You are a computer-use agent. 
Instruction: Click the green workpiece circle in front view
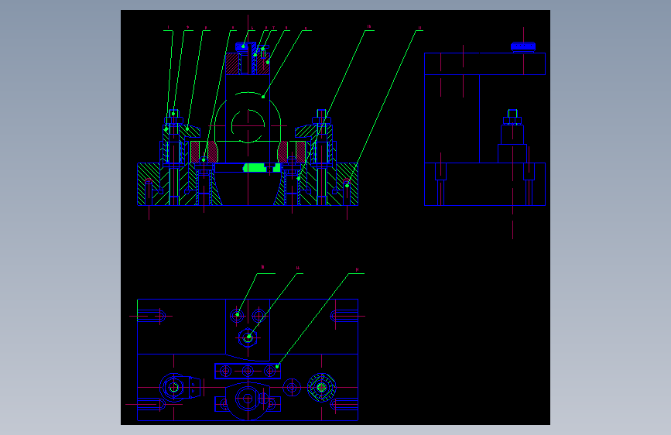pyautogui.click(x=248, y=126)
